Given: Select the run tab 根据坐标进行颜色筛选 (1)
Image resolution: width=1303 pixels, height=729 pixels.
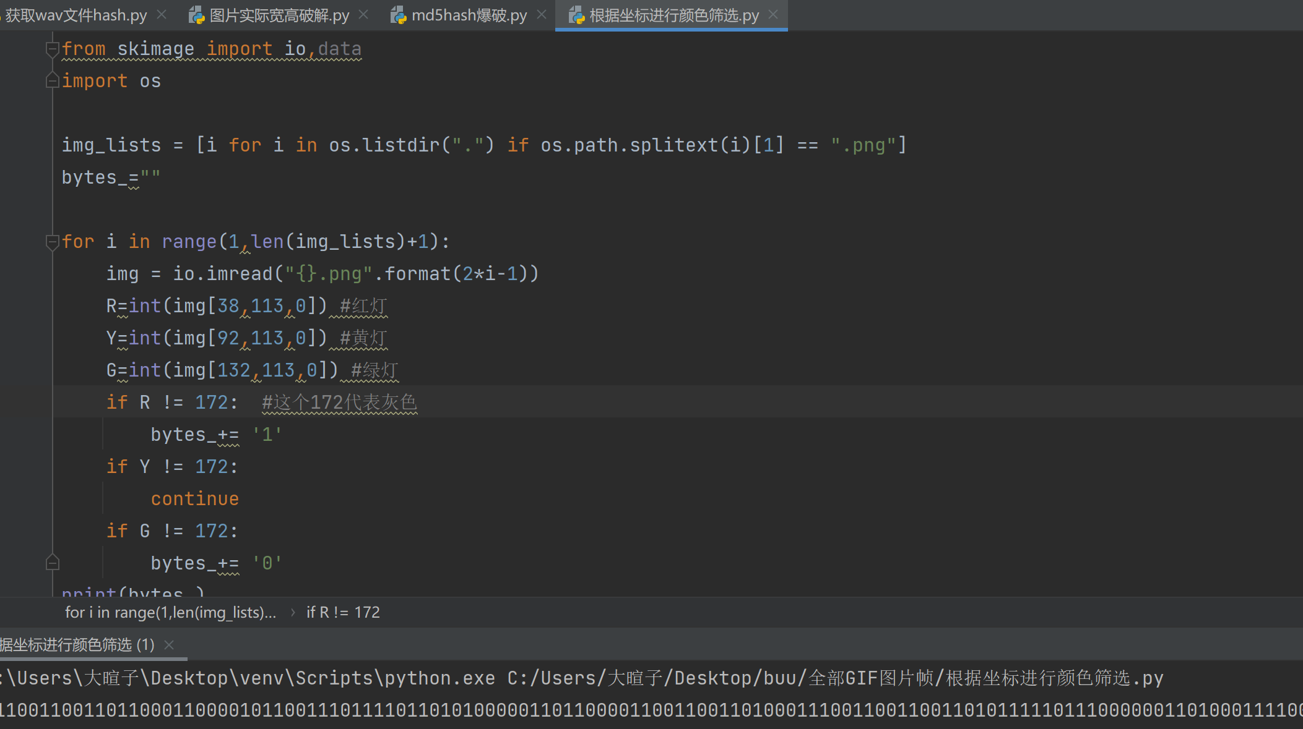Looking at the screenshot, I should pos(77,645).
